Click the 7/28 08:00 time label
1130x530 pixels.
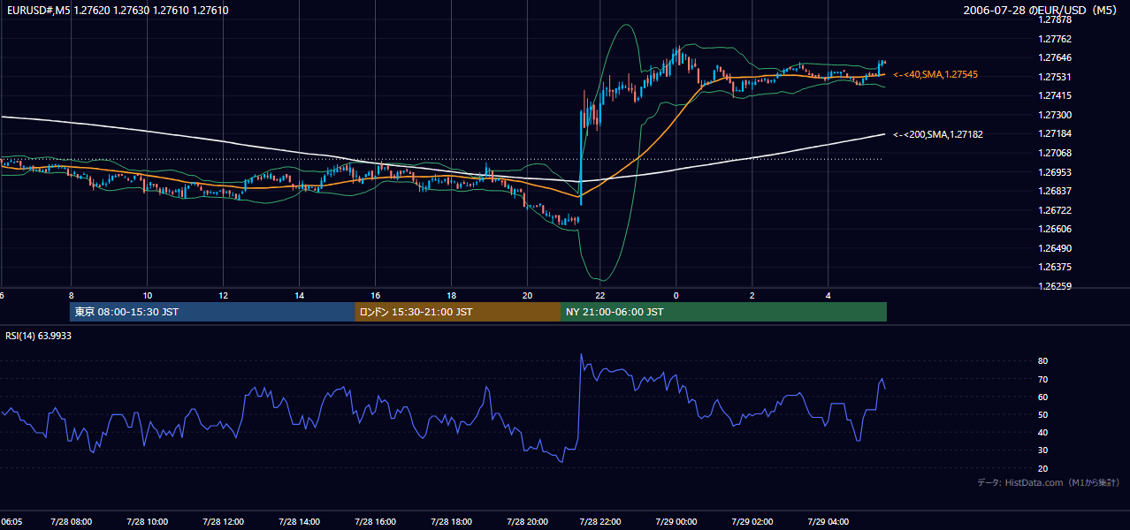71,522
